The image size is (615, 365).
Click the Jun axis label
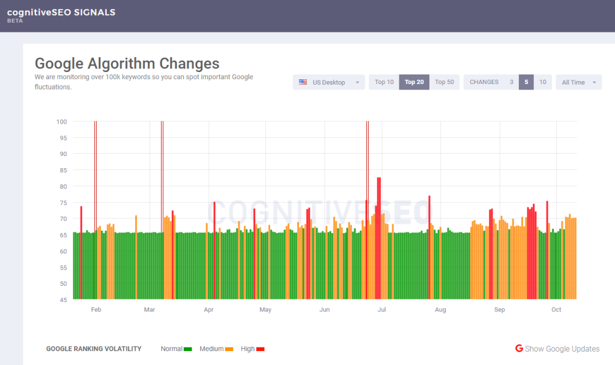[324, 310]
